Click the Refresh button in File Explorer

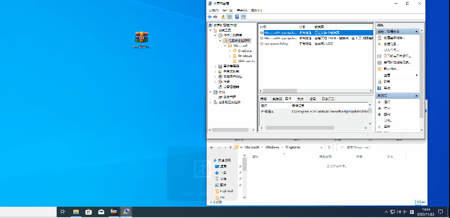330,147
